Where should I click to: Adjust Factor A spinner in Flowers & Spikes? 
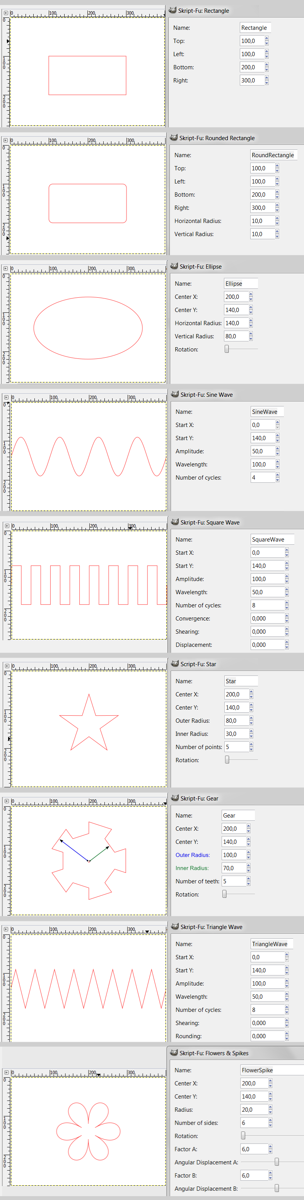pos(270,1149)
